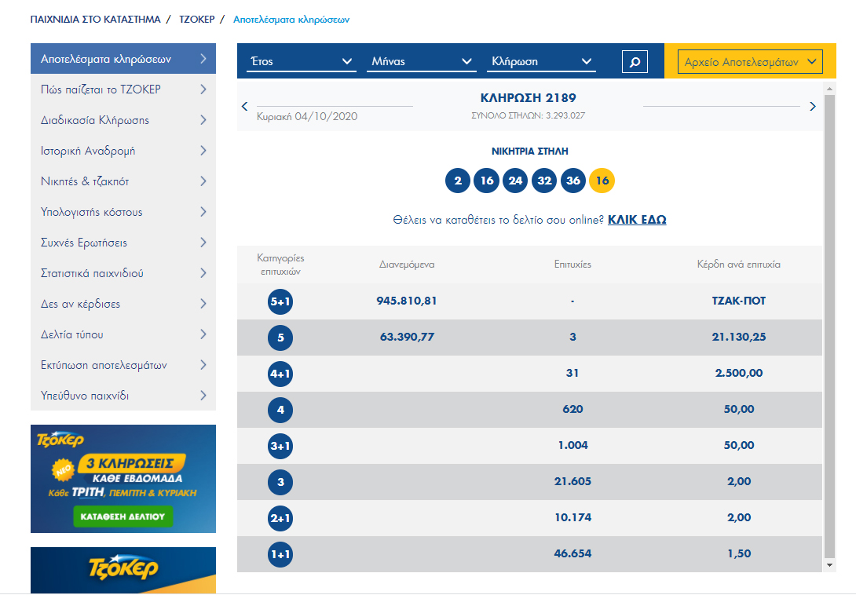Open the Μήνας month dropdown
The width and height of the screenshot is (856, 606).
click(x=421, y=61)
